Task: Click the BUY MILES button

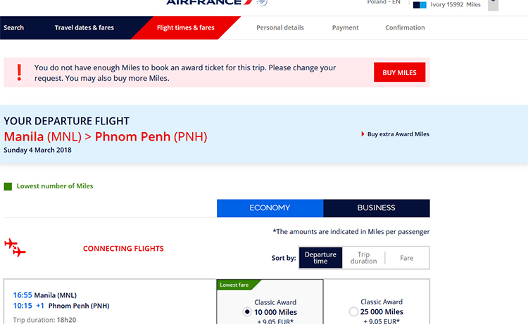Action: pos(399,72)
